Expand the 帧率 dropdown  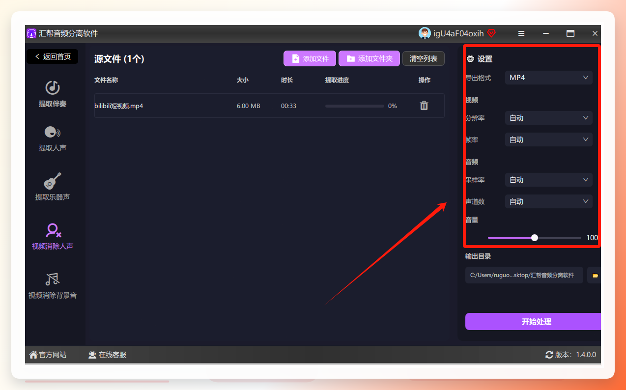click(x=548, y=139)
